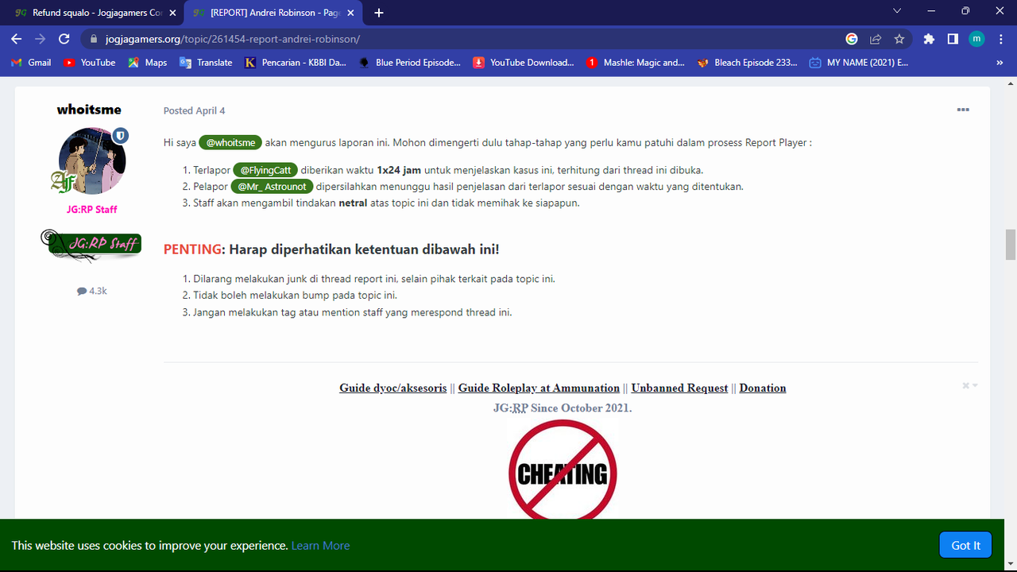Show more bookmarks with chevron
The width and height of the screenshot is (1017, 572).
(1000, 62)
